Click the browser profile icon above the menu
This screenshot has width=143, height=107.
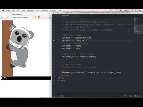point(49,14)
